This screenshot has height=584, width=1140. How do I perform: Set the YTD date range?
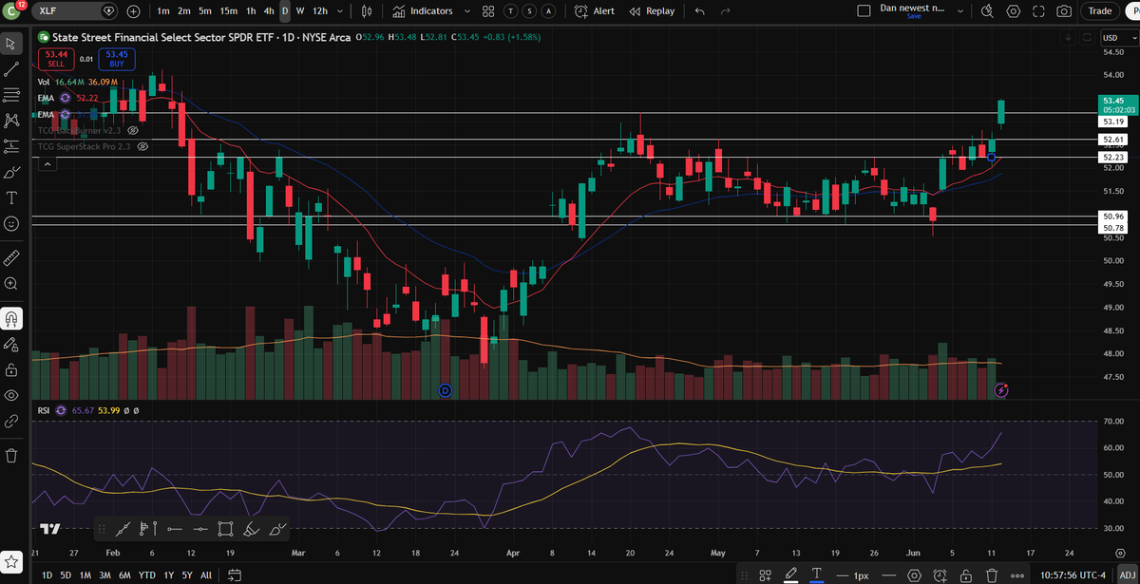point(146,575)
